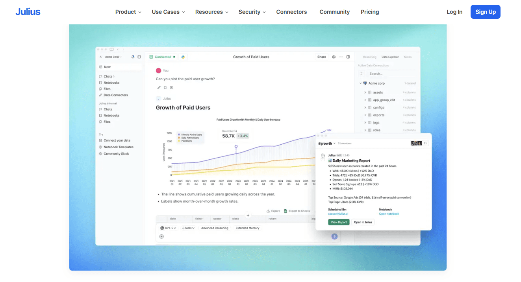Image resolution: width=521 pixels, height=282 pixels.
Task: Click the edit pencil icon under the question
Action: tap(159, 88)
